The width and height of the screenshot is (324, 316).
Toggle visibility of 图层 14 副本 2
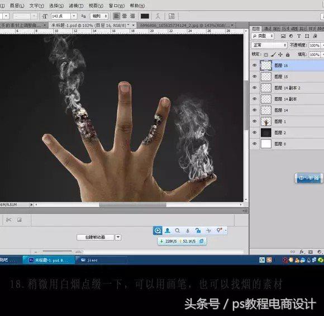coord(255,88)
